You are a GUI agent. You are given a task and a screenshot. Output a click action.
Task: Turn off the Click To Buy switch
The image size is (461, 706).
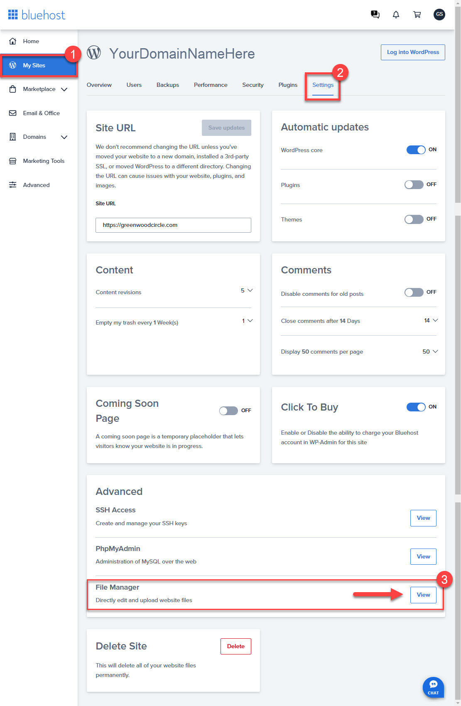click(416, 407)
